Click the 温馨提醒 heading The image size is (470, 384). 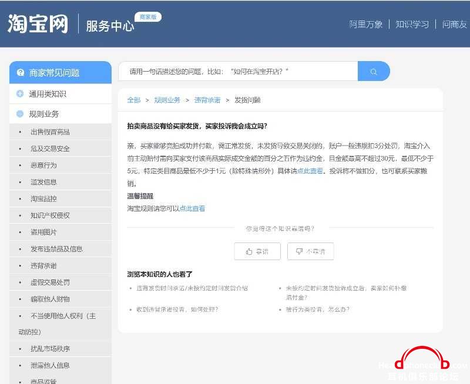point(140,196)
